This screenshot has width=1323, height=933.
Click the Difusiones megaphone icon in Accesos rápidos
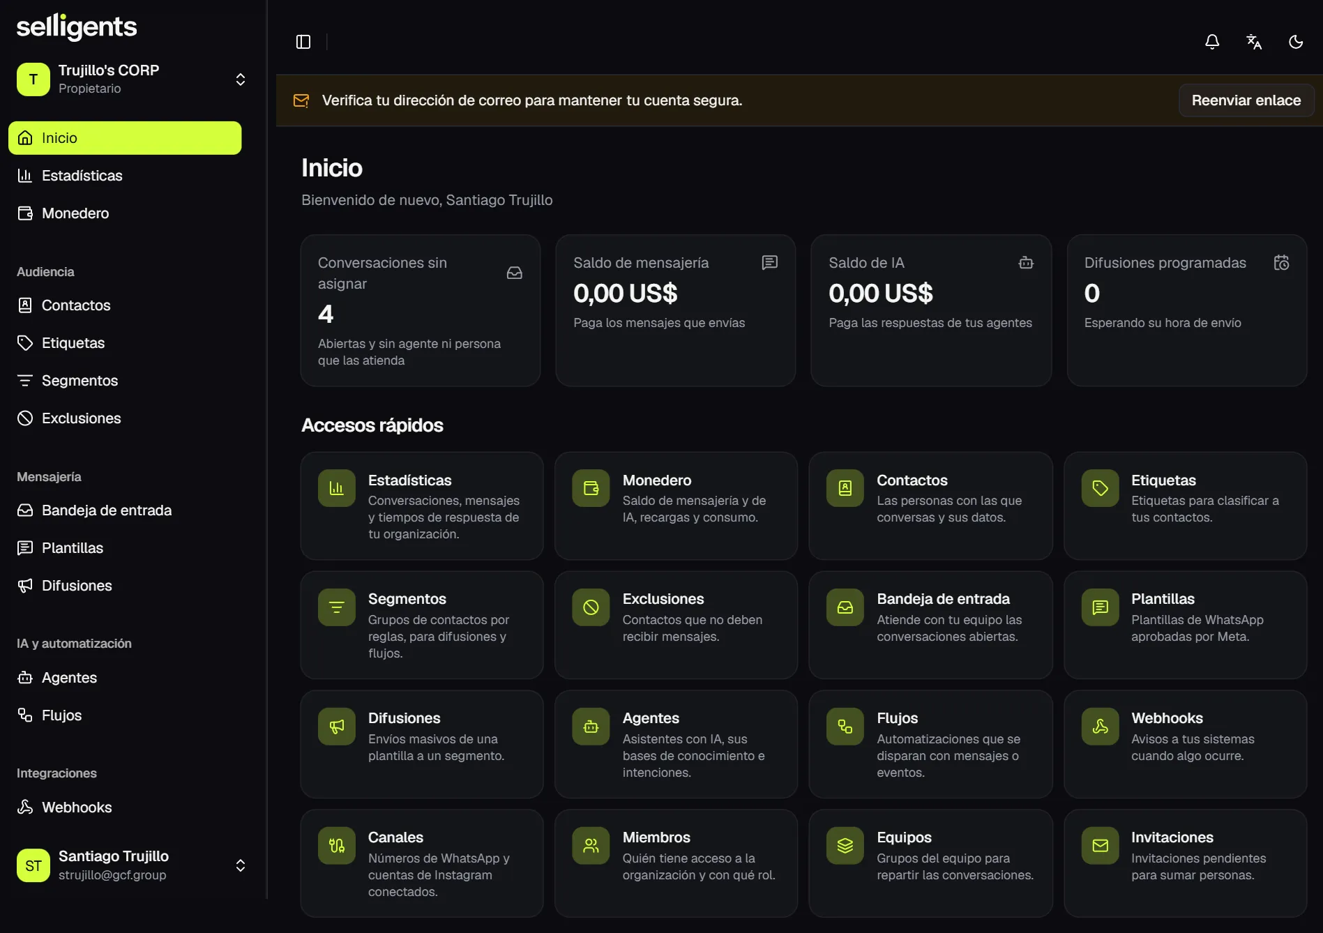337,727
